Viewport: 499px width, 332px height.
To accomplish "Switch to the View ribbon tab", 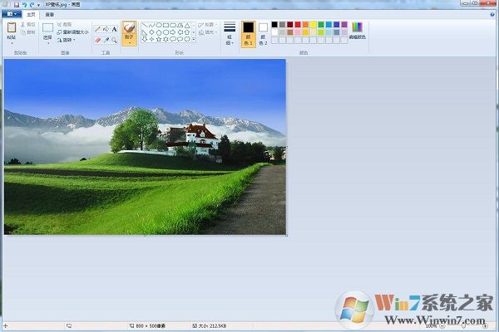I will tap(50, 14).
